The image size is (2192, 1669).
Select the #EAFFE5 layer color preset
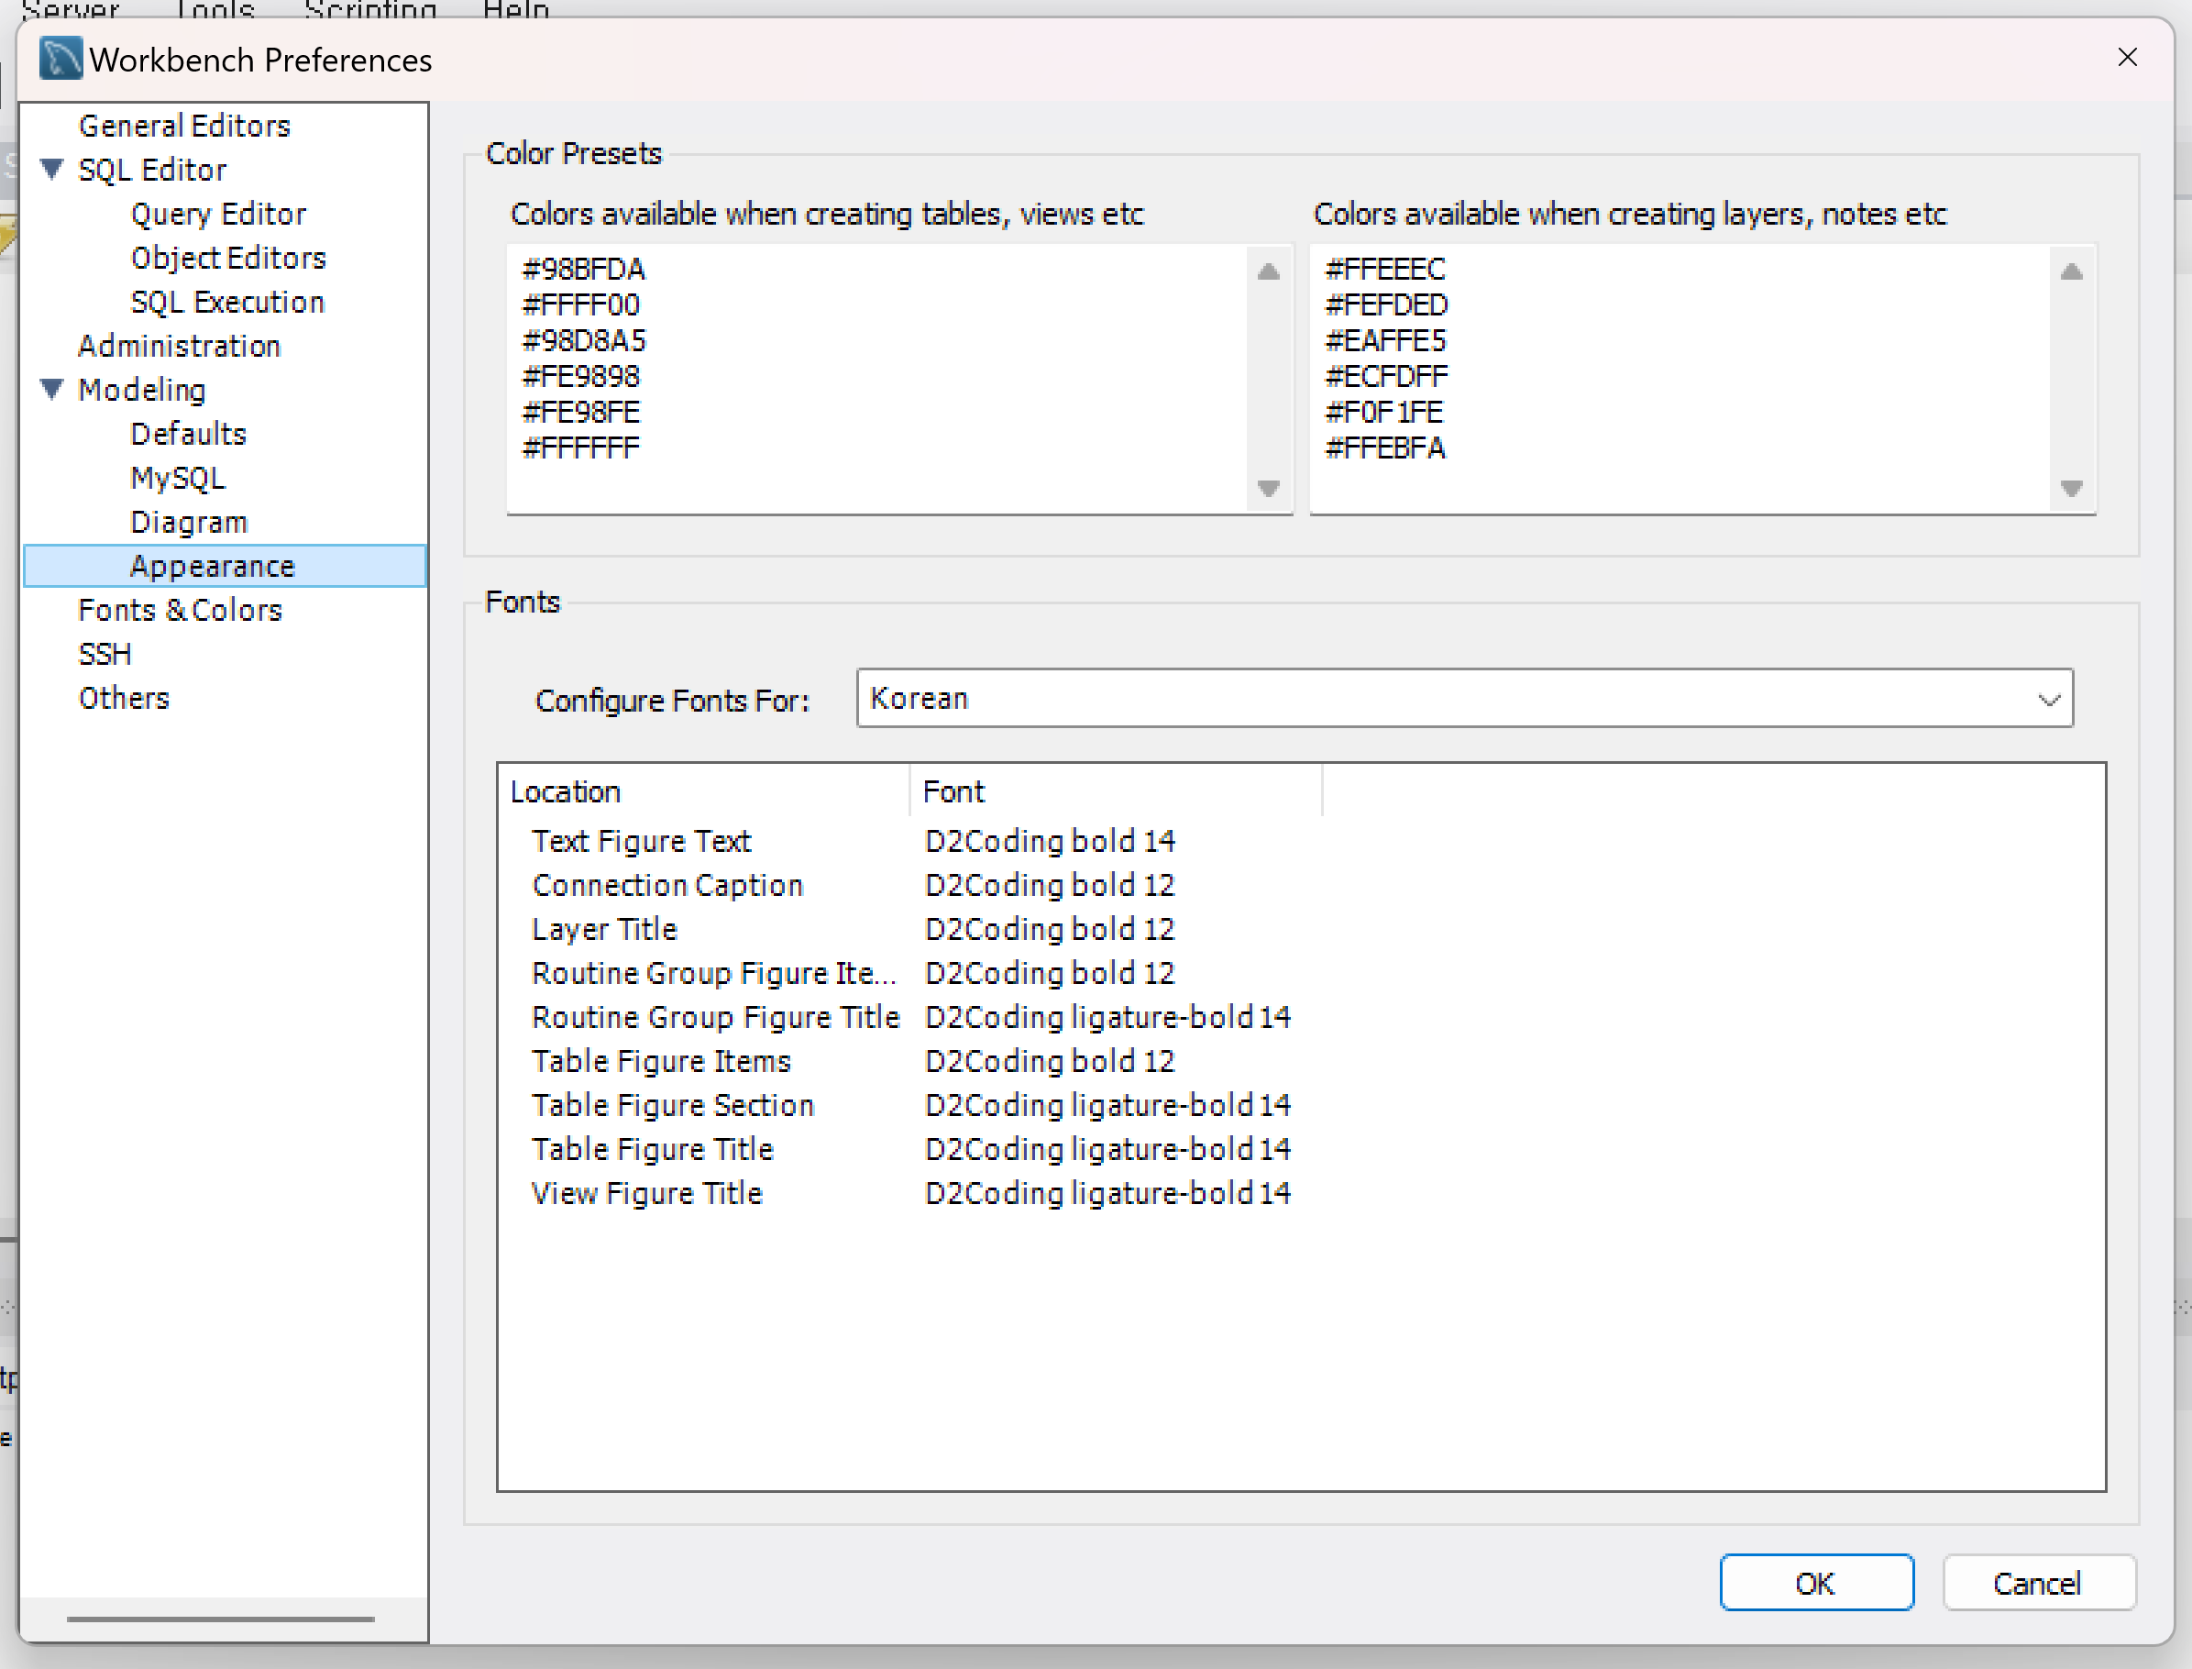pyautogui.click(x=1385, y=341)
